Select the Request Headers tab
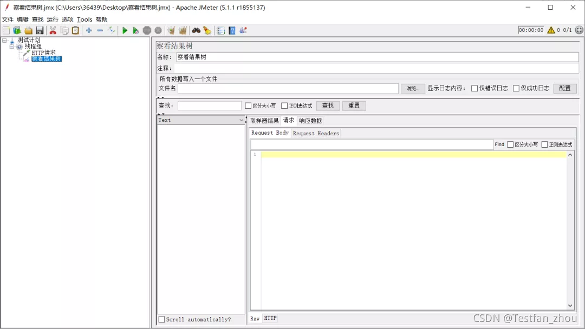 coord(316,134)
